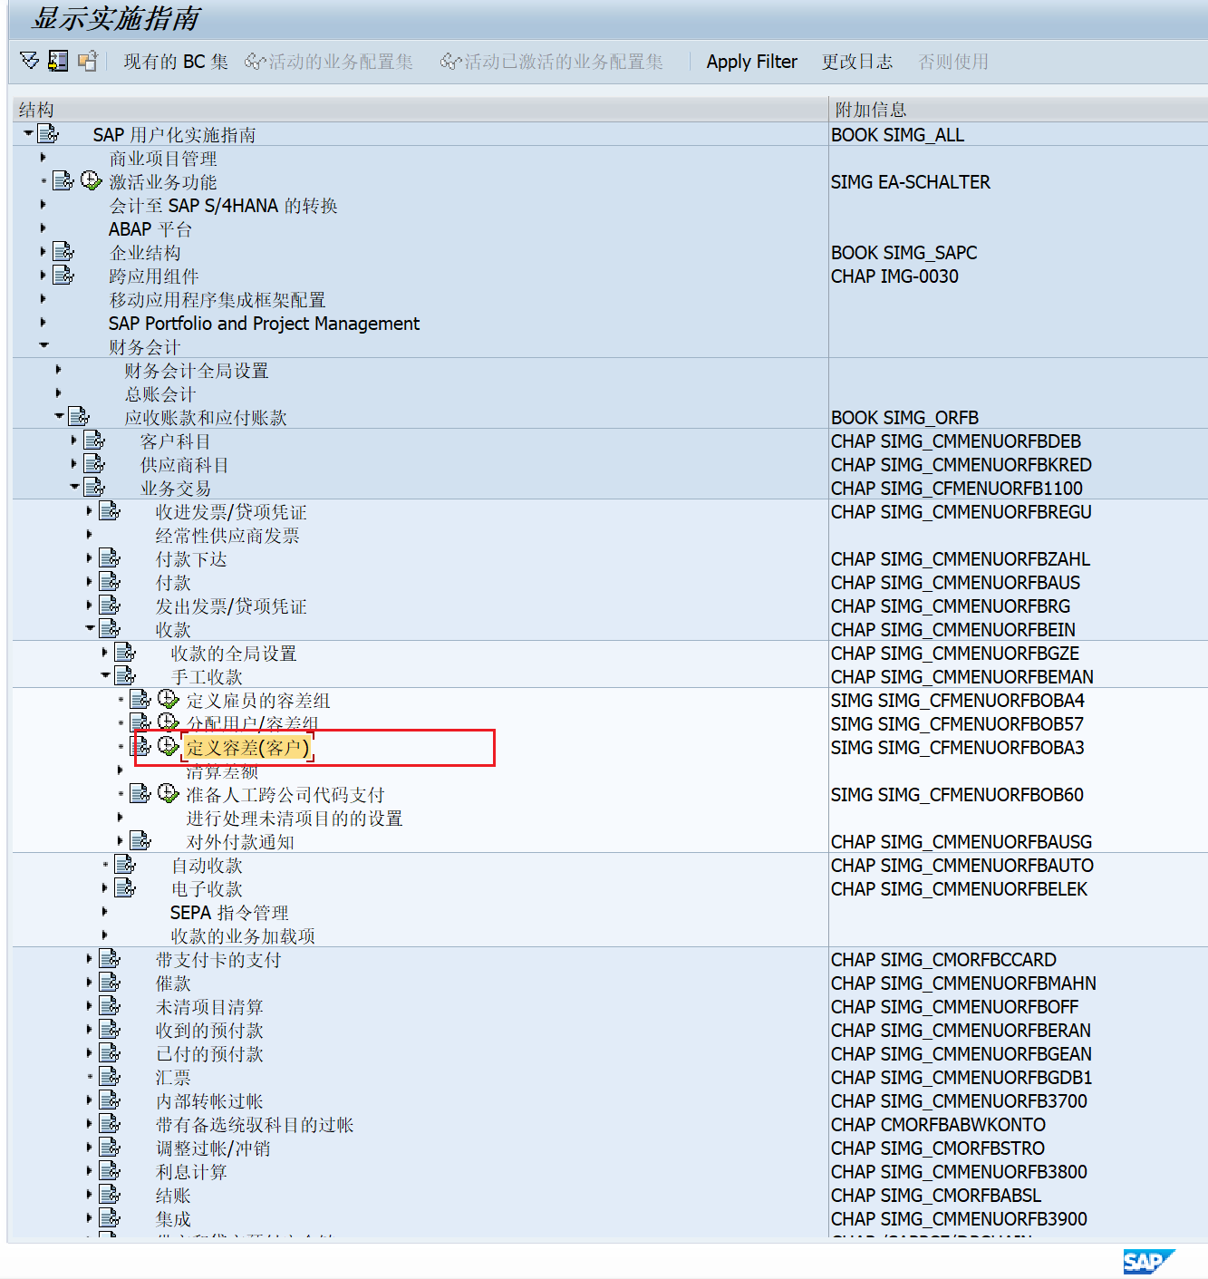Click the 否则使用 toolbar button
This screenshot has height=1279, width=1208.
pyautogui.click(x=953, y=62)
